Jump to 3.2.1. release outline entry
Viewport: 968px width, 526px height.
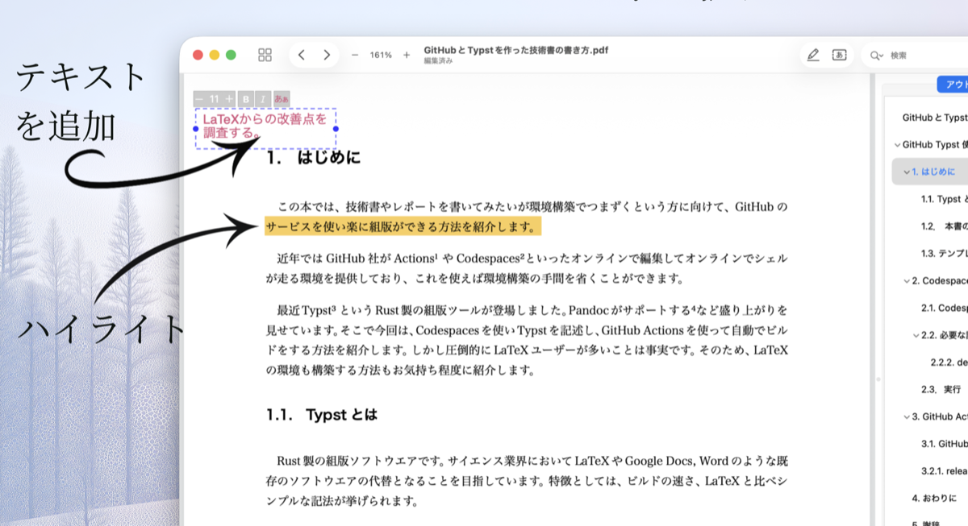(944, 471)
